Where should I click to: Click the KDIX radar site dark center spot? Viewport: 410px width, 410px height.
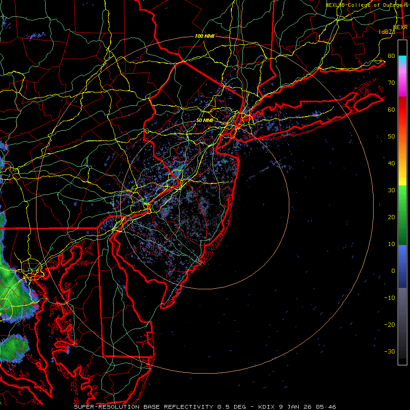tap(205, 205)
